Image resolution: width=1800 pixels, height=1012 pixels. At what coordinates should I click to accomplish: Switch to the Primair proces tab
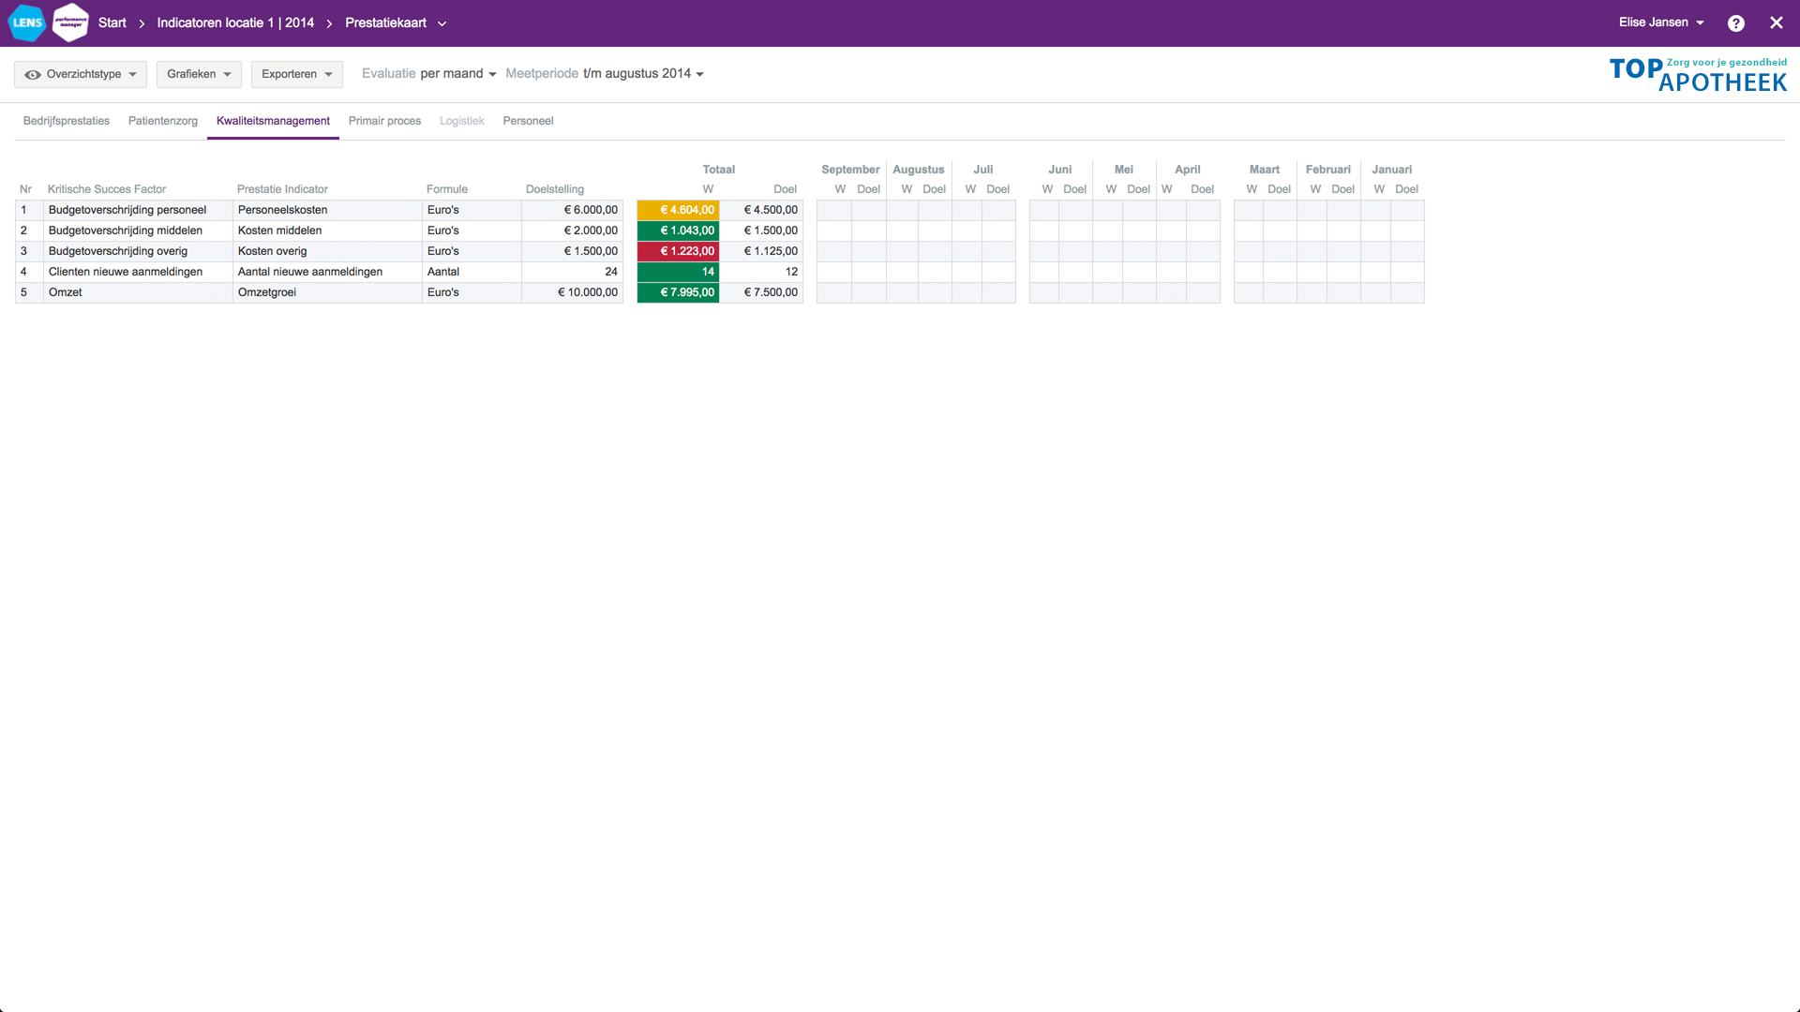(x=384, y=121)
